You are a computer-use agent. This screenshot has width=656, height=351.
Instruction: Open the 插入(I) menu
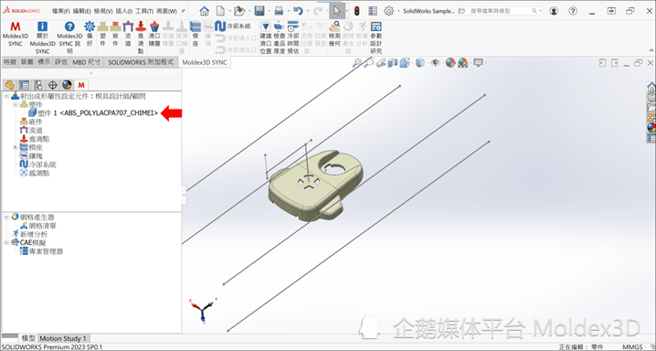124,11
